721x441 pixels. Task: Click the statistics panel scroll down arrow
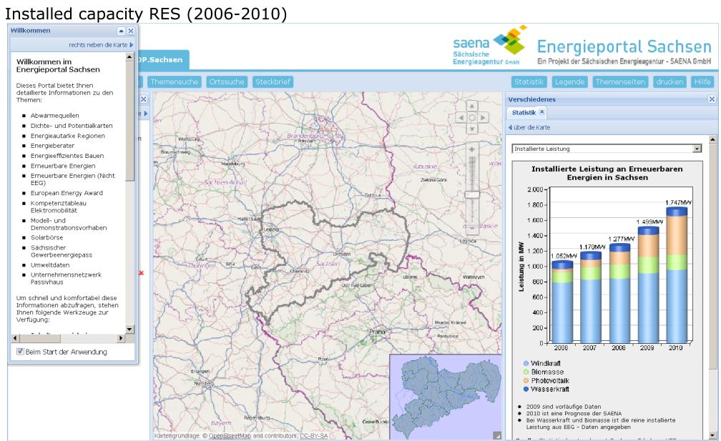pyautogui.click(x=712, y=435)
